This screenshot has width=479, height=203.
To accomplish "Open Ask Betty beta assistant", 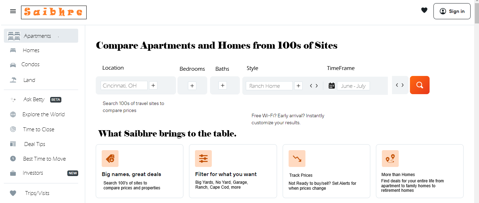I will pyautogui.click(x=34, y=99).
